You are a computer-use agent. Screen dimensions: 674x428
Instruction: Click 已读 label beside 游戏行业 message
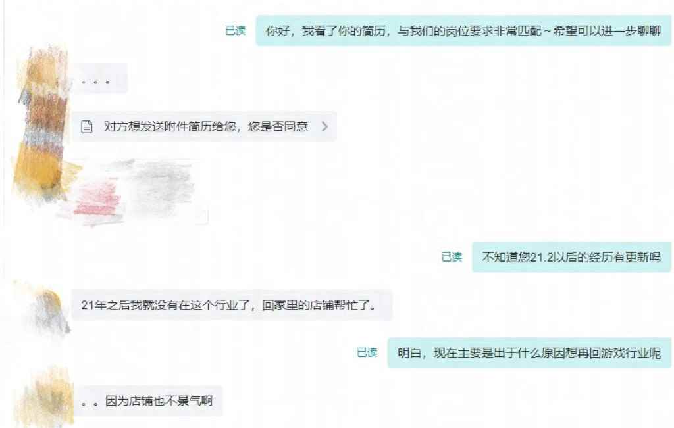367,352
